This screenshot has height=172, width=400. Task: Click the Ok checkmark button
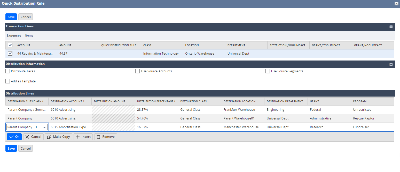(x=14, y=137)
